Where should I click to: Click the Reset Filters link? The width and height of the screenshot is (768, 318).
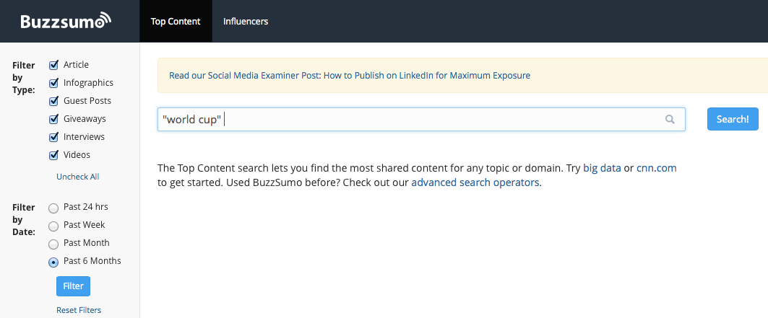coord(79,310)
